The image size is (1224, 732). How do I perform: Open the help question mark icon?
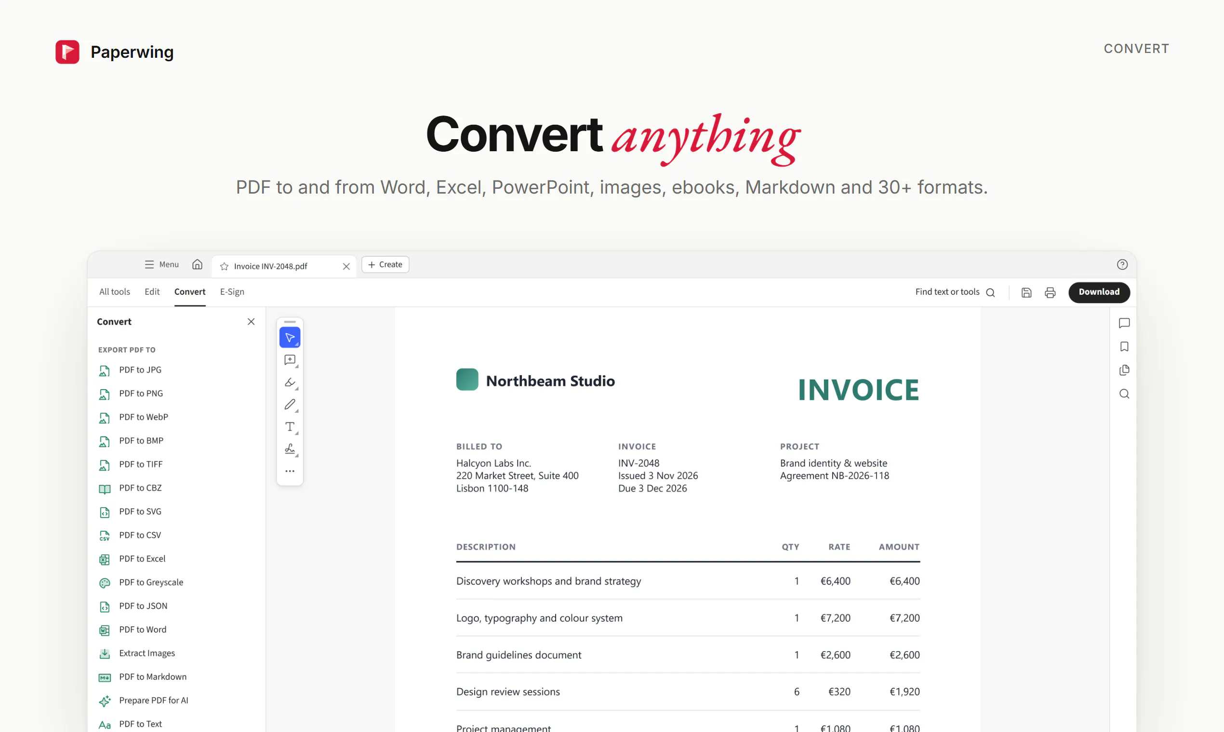(1122, 265)
